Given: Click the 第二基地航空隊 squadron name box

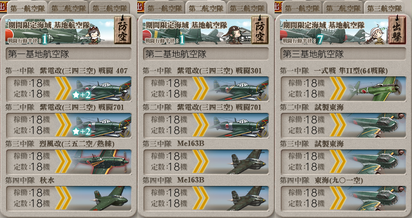Looking at the screenshot, I should click(x=206, y=54).
